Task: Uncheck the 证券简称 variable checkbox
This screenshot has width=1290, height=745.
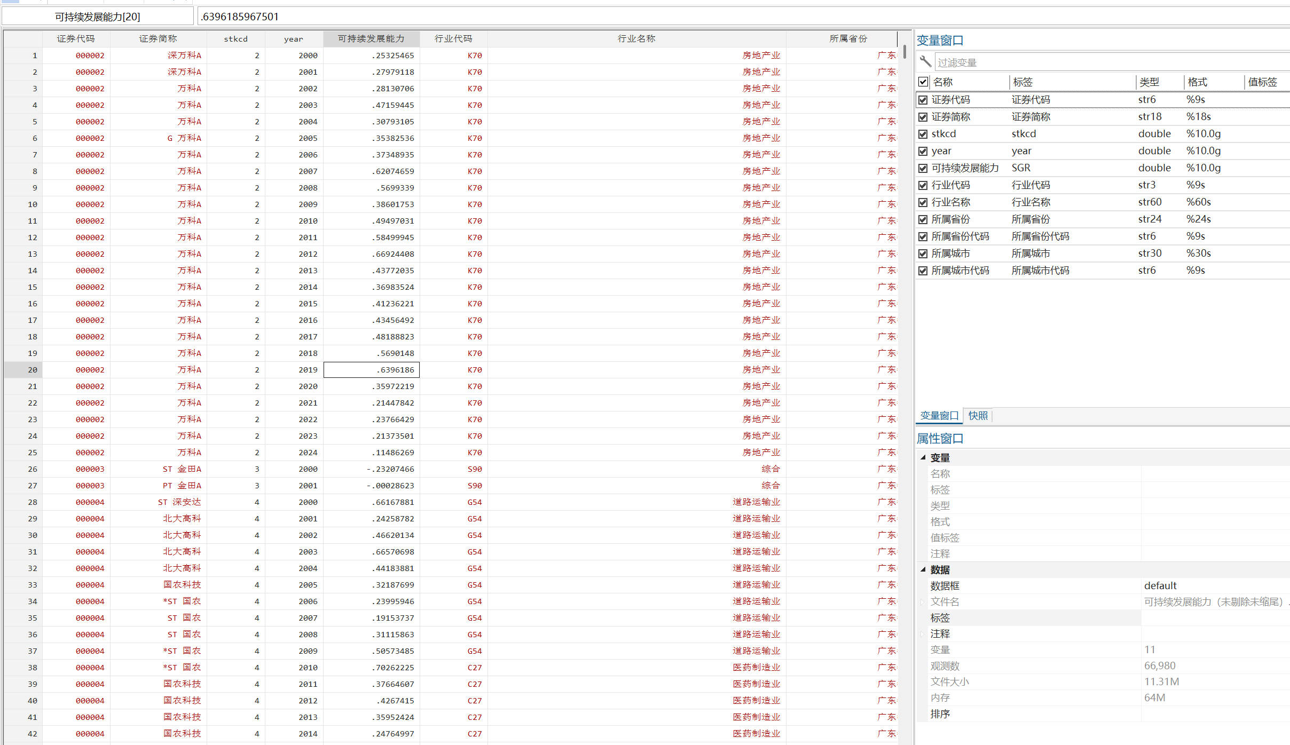Action: (923, 117)
